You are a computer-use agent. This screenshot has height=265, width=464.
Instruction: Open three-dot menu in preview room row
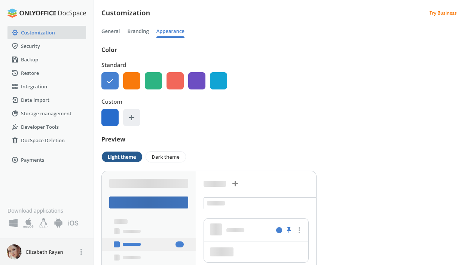pos(299,230)
